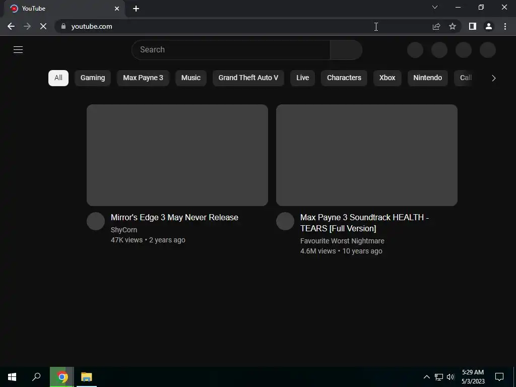Show hidden system tray icons
Image resolution: width=516 pixels, height=387 pixels.
tap(426, 377)
